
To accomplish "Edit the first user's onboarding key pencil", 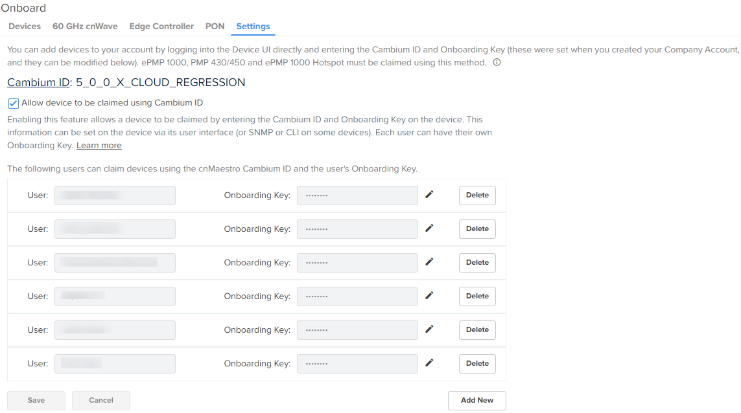I will [x=429, y=194].
